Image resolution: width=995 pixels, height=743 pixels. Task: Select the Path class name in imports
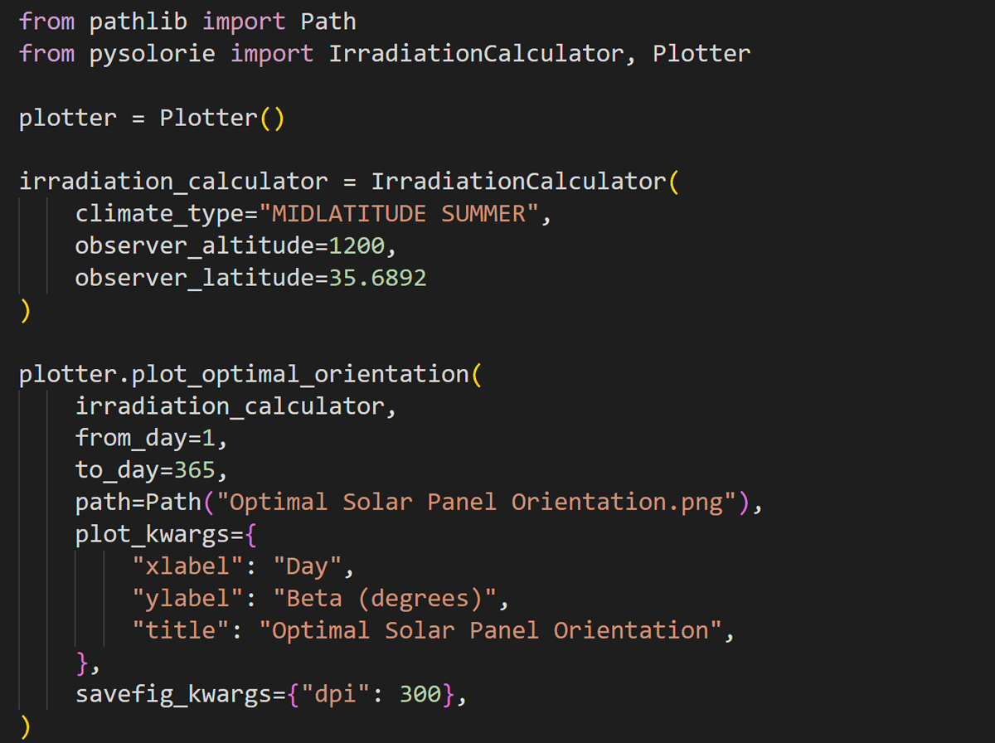[328, 22]
